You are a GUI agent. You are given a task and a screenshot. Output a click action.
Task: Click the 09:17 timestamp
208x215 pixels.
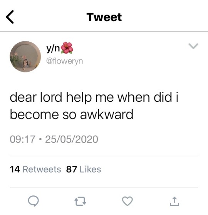(22, 139)
